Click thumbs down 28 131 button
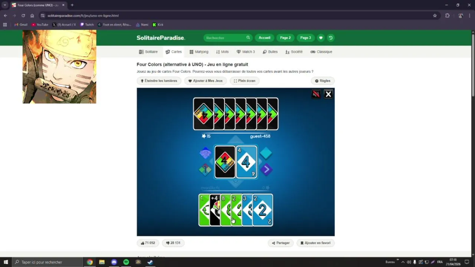 (173, 243)
